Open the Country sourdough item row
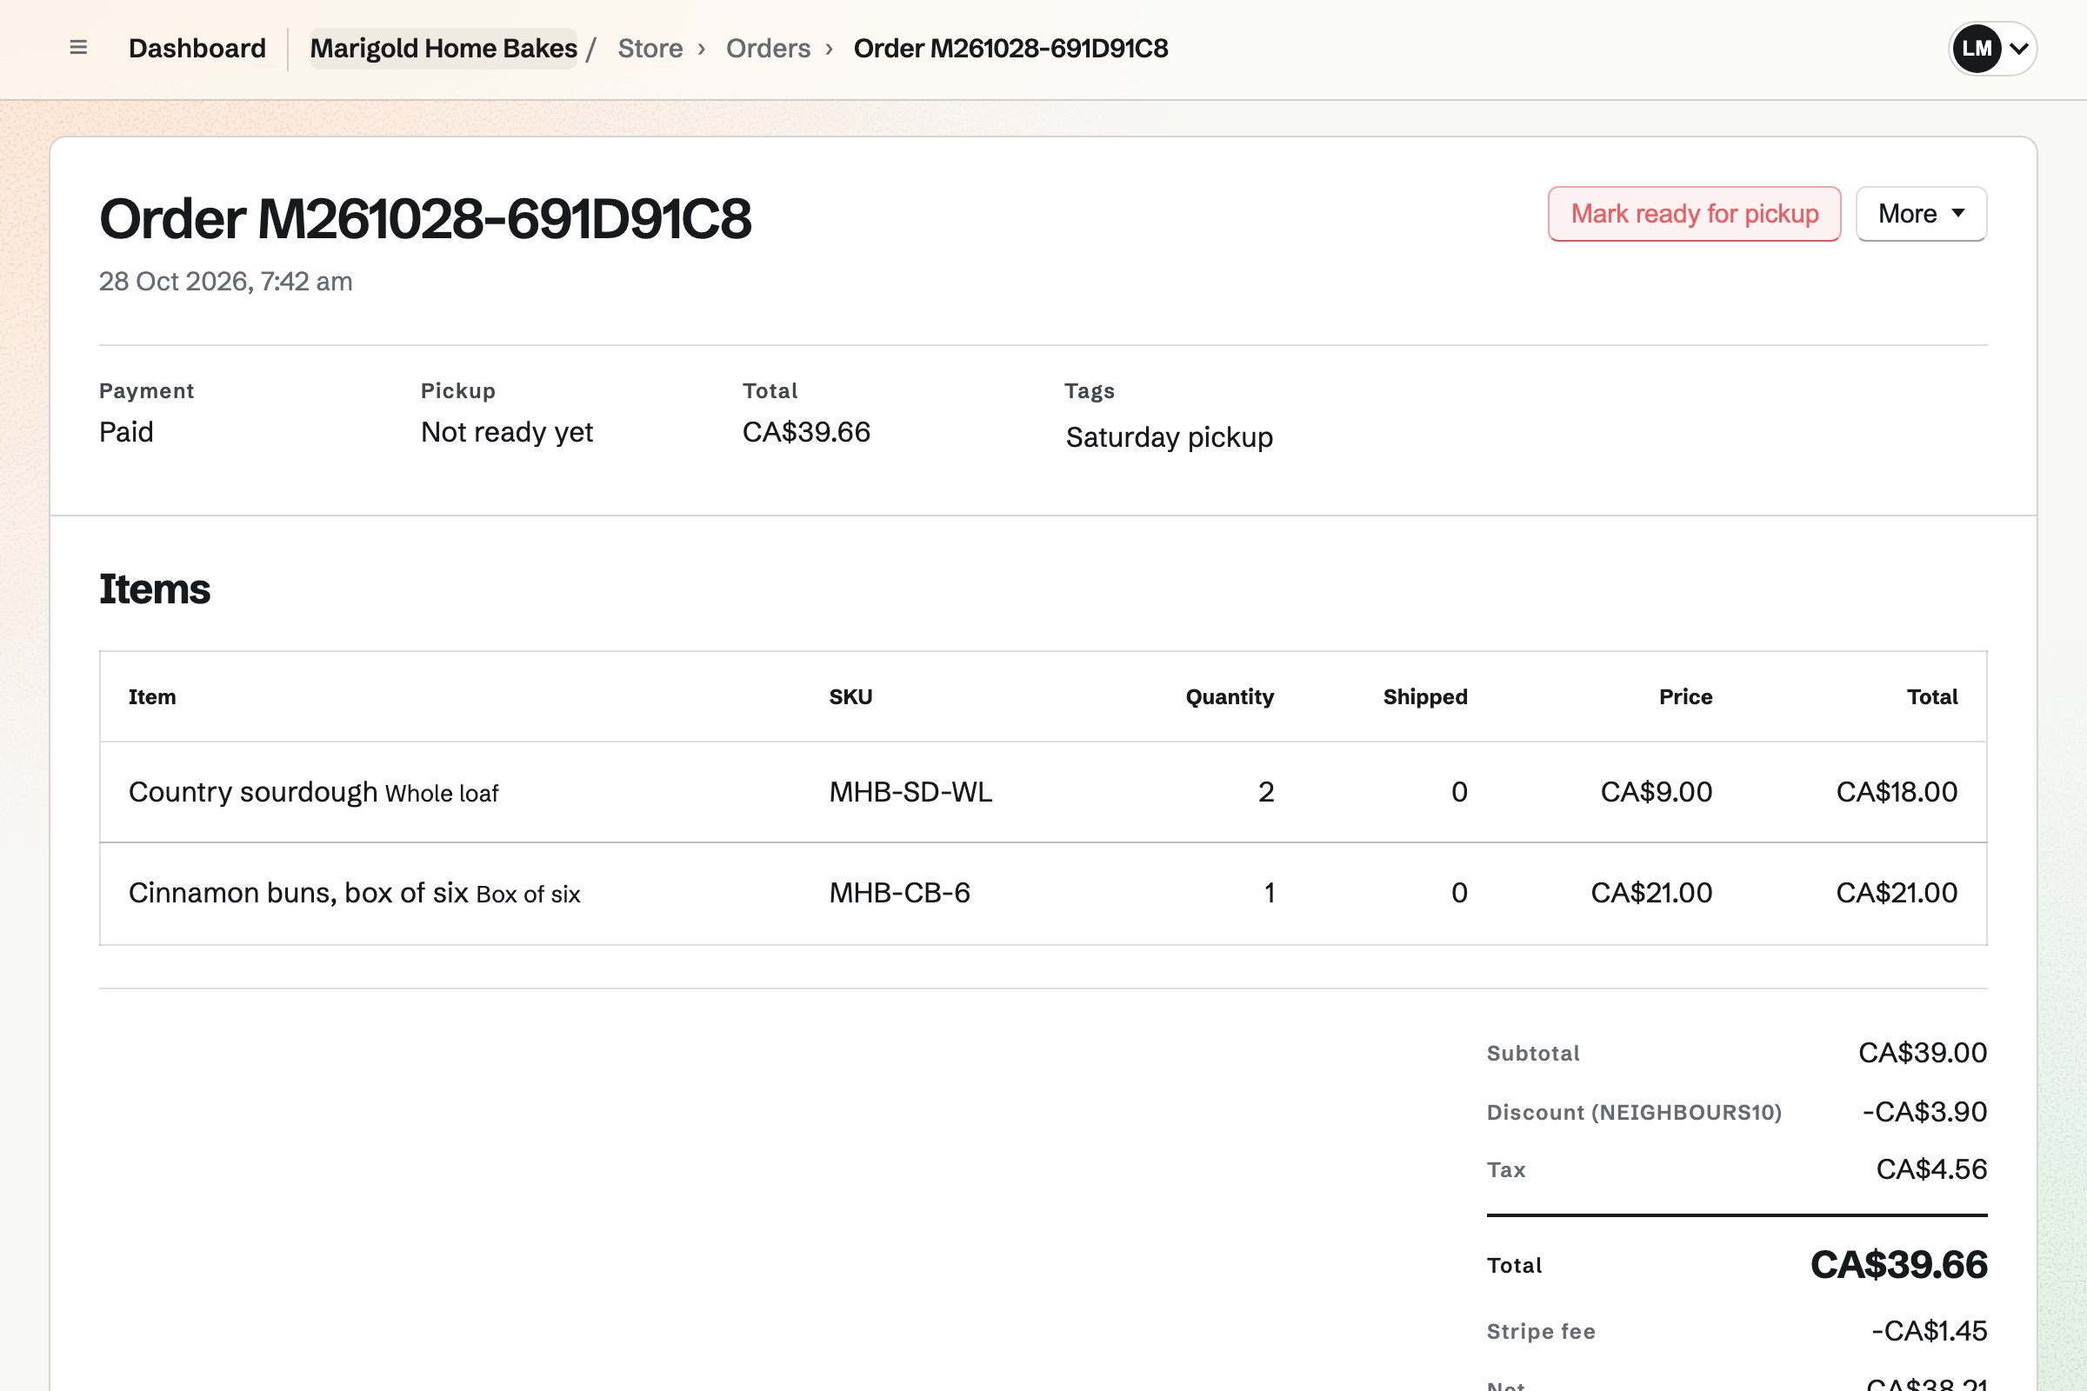This screenshot has height=1391, width=2087. [x=1043, y=791]
